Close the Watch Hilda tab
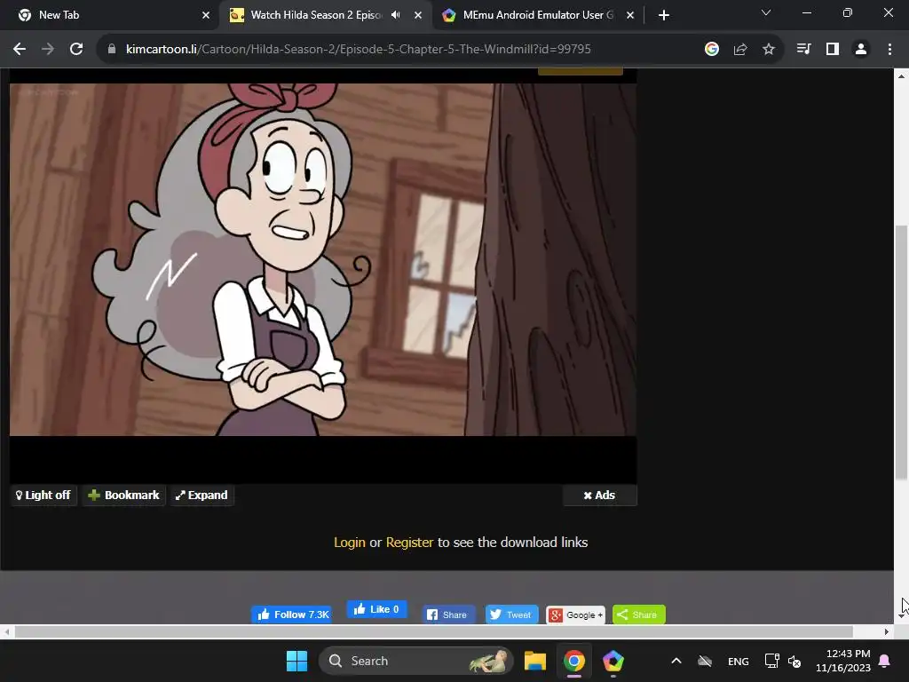The image size is (909, 682). (418, 15)
